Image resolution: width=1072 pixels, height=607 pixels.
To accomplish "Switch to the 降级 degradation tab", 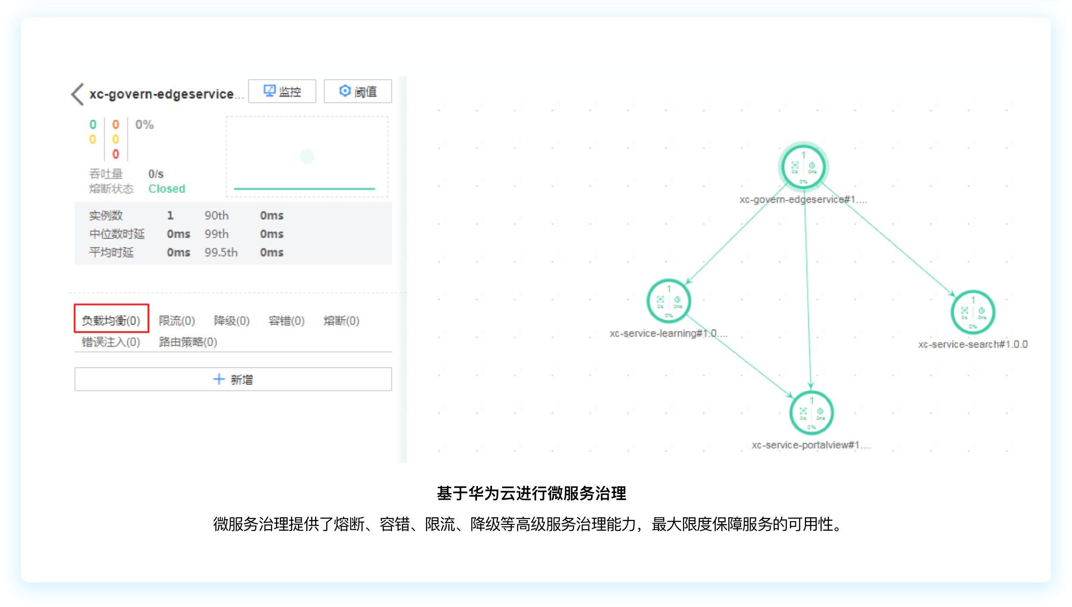I will (x=232, y=321).
